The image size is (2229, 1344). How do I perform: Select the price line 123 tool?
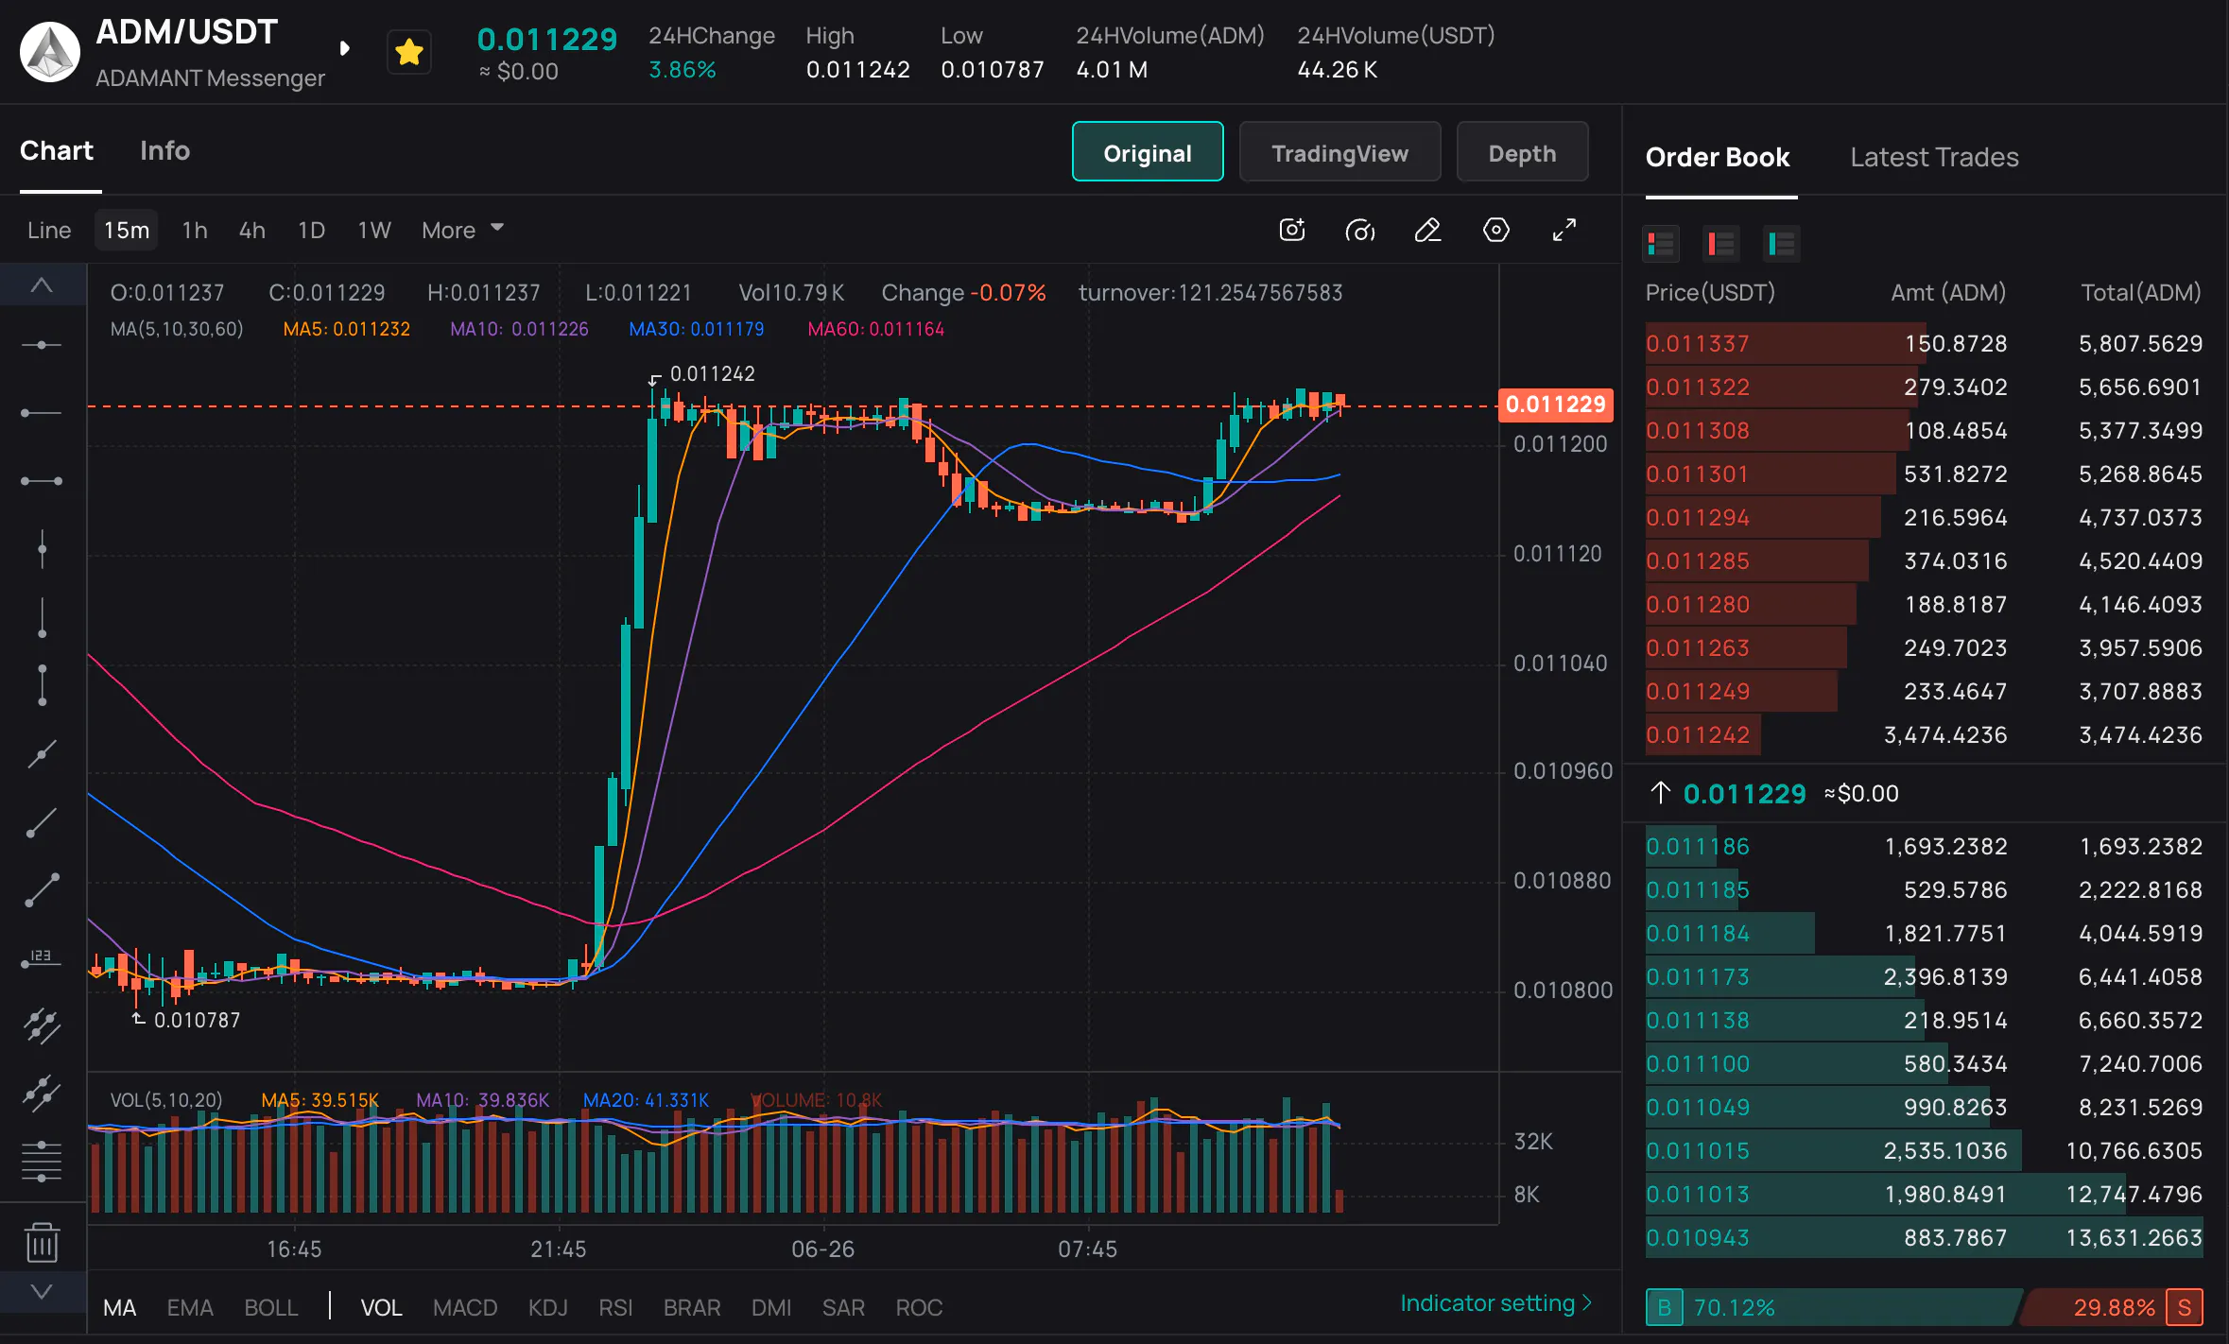pos(42,957)
